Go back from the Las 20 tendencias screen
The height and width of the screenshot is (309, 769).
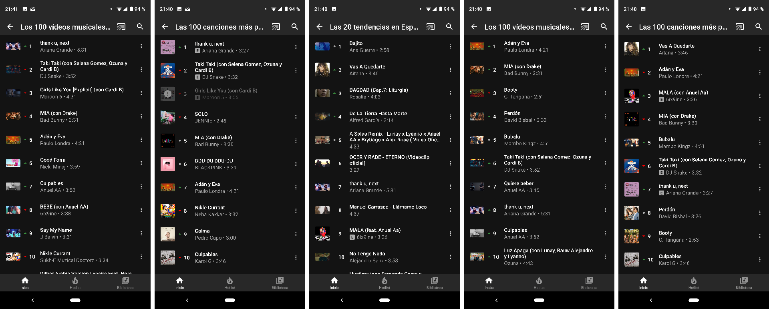(320, 26)
